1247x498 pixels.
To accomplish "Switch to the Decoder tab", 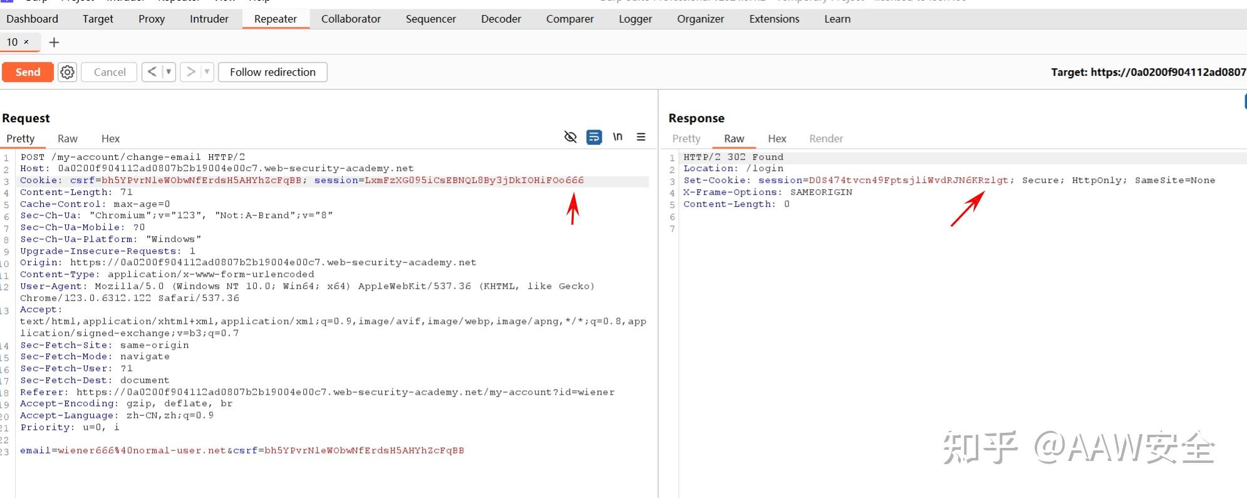I will coord(500,19).
